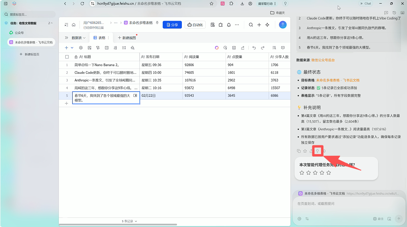Click the row height icon
The height and width of the screenshot is (227, 407).
pyautogui.click(x=124, y=48)
